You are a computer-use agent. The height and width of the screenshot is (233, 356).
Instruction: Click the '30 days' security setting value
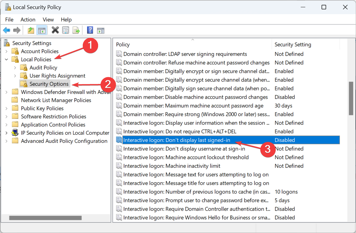click(283, 106)
